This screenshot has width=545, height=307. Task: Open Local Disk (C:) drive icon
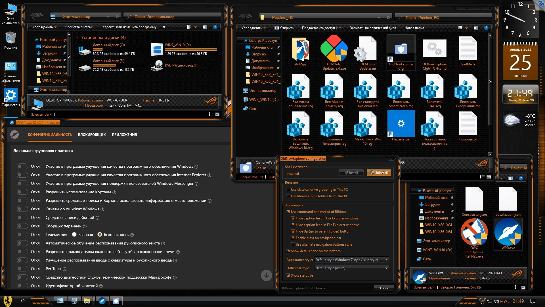[x=84, y=51]
